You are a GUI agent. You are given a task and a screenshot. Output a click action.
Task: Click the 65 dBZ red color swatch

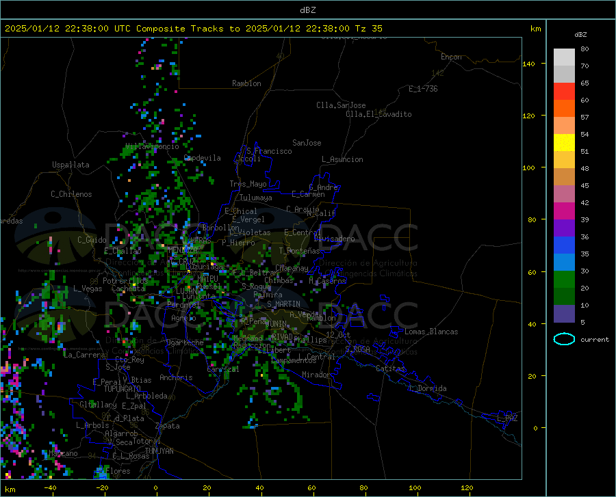click(x=564, y=92)
